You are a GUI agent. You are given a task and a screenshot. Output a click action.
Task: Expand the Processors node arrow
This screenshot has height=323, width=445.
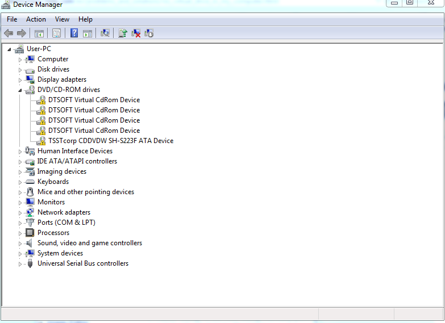[20, 233]
